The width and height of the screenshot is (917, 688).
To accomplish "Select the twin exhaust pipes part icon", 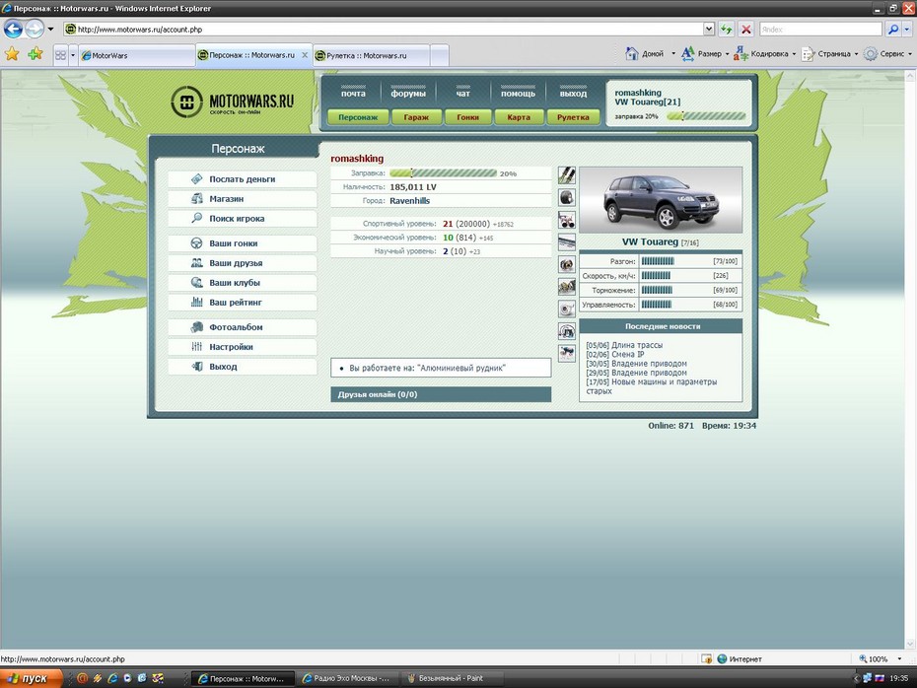I will pos(567,242).
